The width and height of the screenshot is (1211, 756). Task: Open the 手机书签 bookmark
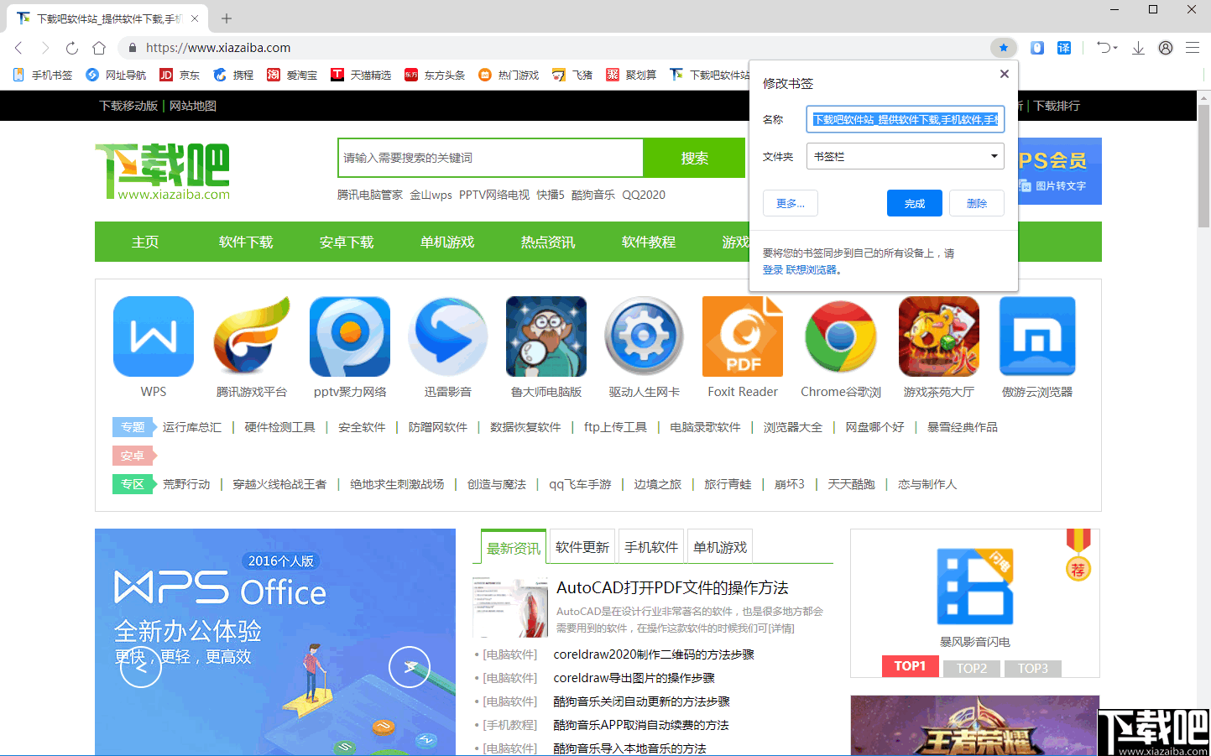click(x=43, y=75)
